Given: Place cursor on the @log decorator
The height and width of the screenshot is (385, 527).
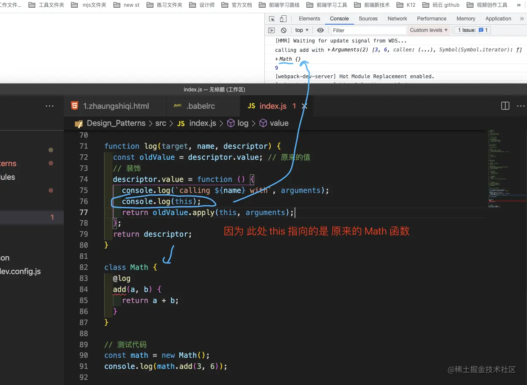Looking at the screenshot, I should tap(122, 278).
